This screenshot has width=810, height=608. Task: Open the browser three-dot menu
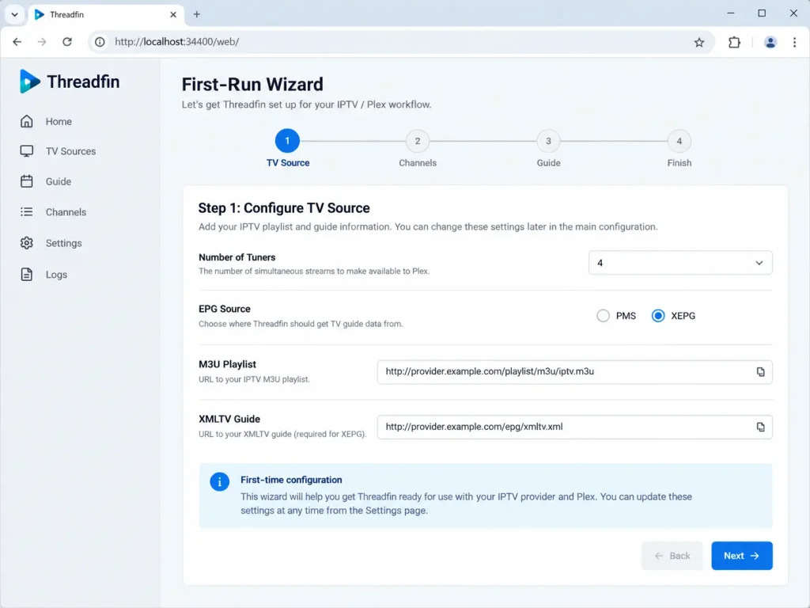(x=794, y=43)
